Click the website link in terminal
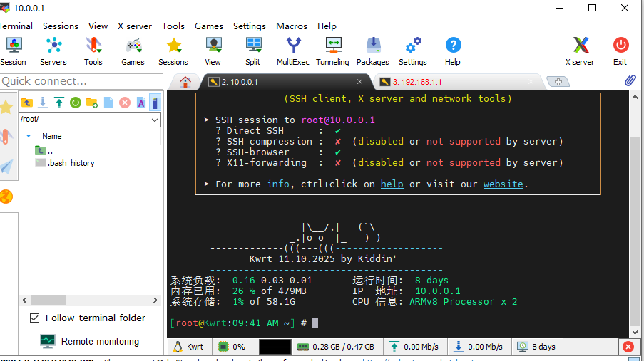 point(503,184)
